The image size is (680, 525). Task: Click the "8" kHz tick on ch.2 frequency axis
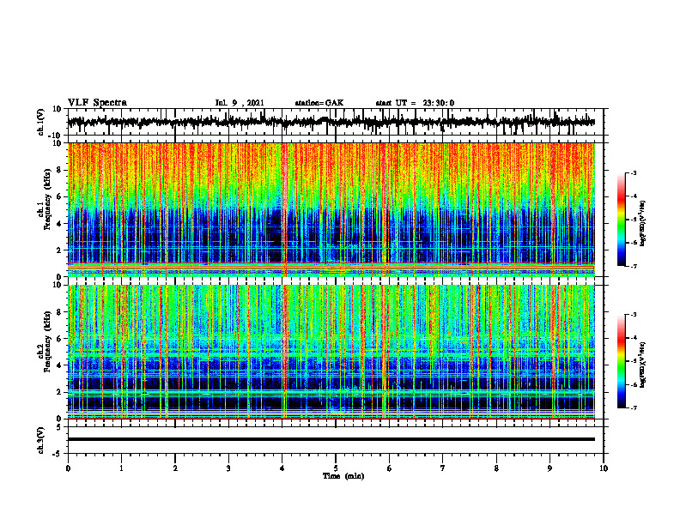(60, 312)
